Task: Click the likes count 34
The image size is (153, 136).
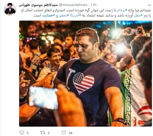Action: tap(71, 133)
